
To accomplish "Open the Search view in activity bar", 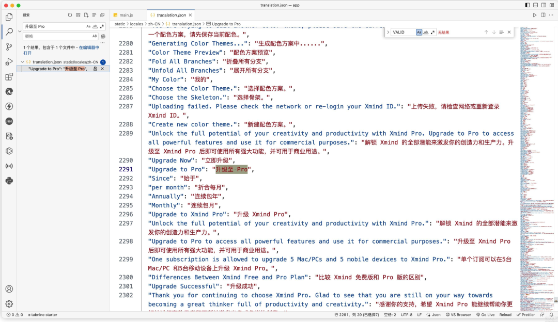I will 9,31.
